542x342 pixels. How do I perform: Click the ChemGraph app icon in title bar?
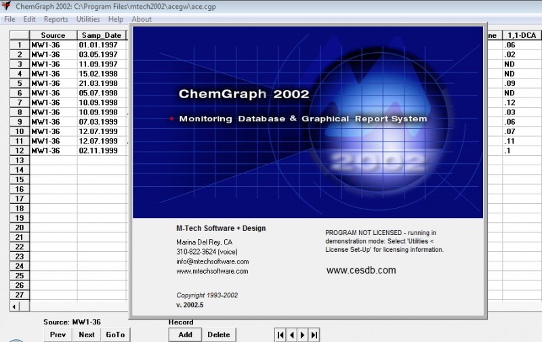[x=6, y=6]
